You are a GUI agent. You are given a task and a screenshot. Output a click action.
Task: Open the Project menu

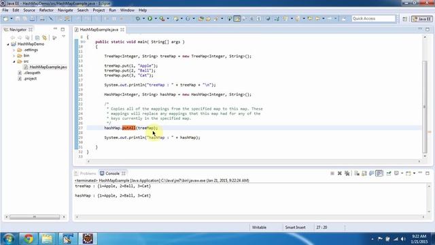coord(99,10)
